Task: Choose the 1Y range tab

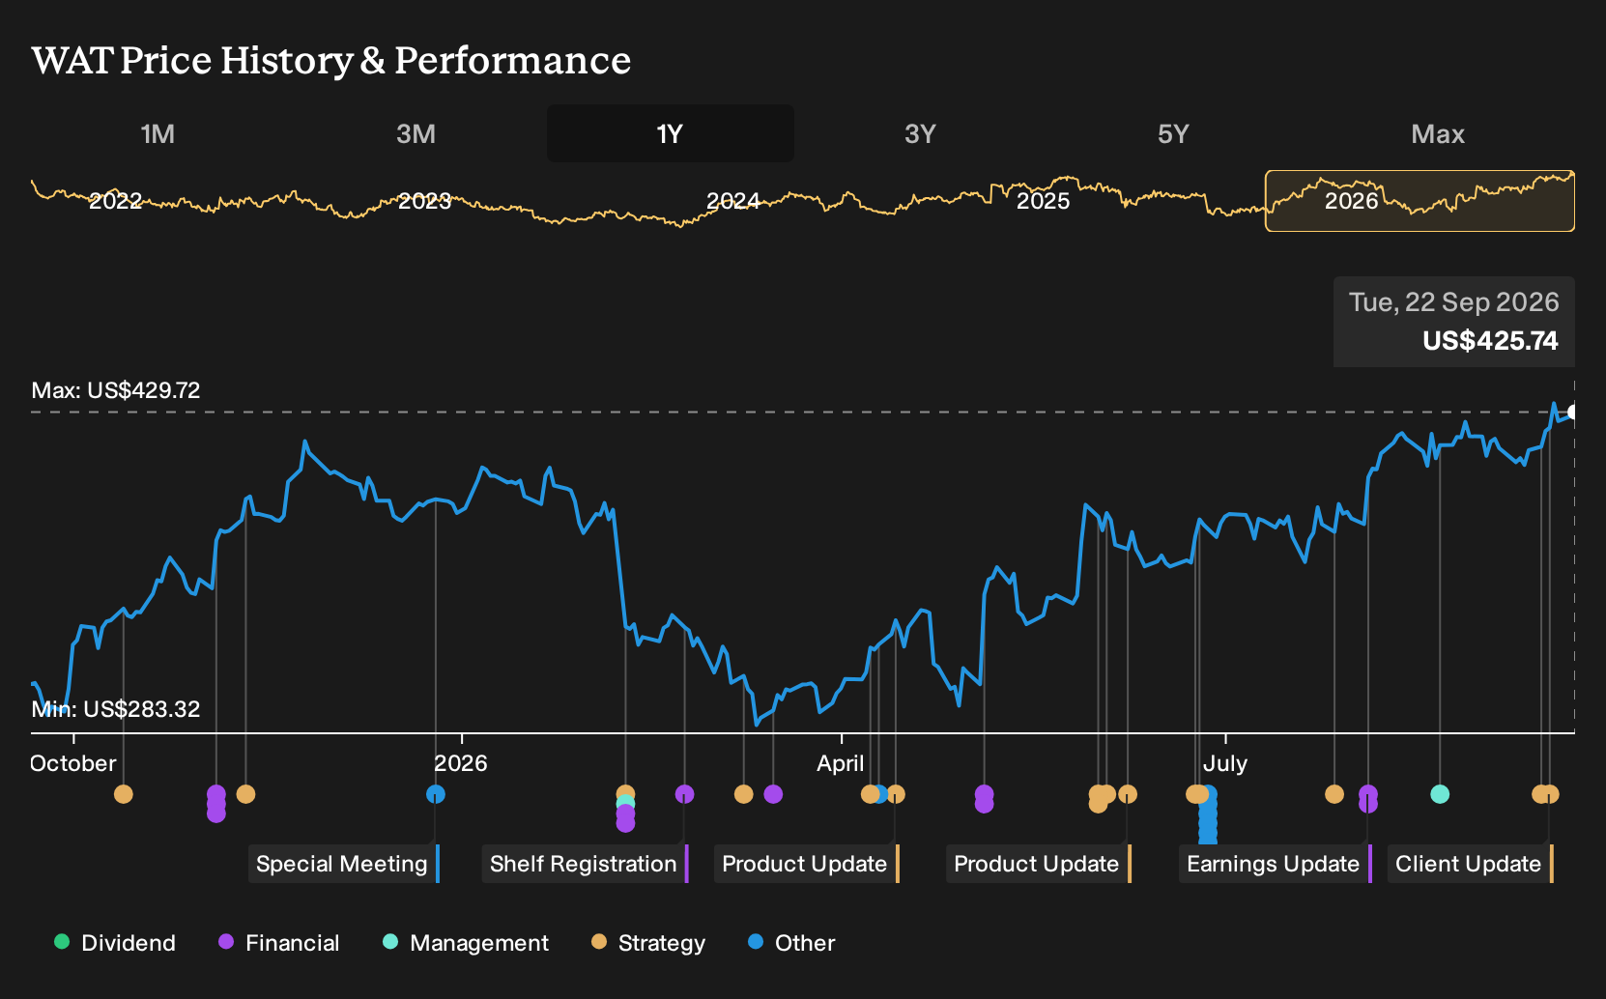Action: pos(670,133)
